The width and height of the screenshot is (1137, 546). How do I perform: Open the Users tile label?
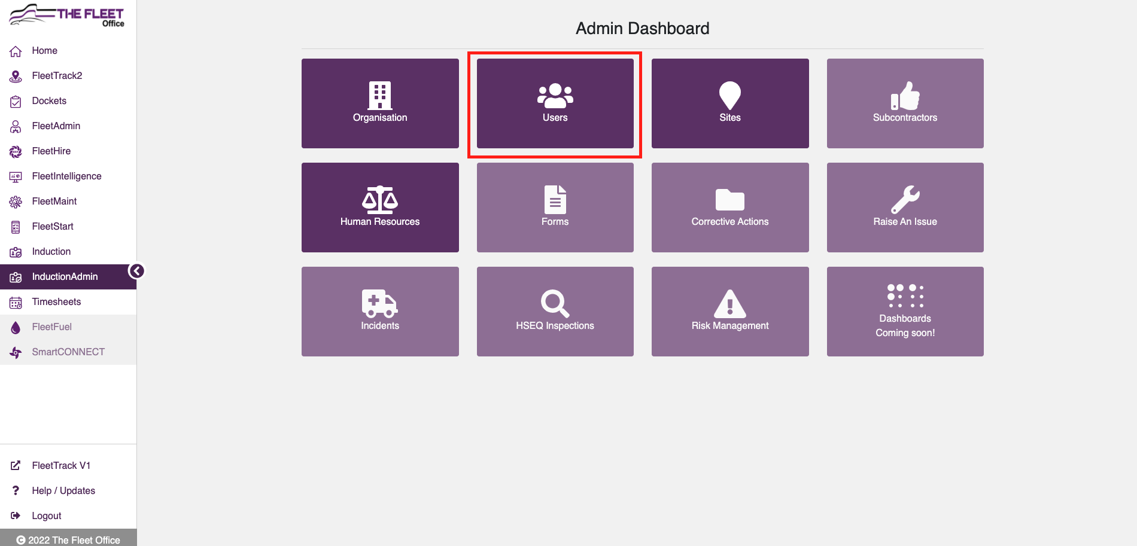555,118
